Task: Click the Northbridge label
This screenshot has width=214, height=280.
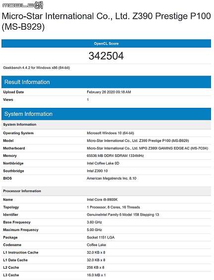Action: point(13,163)
